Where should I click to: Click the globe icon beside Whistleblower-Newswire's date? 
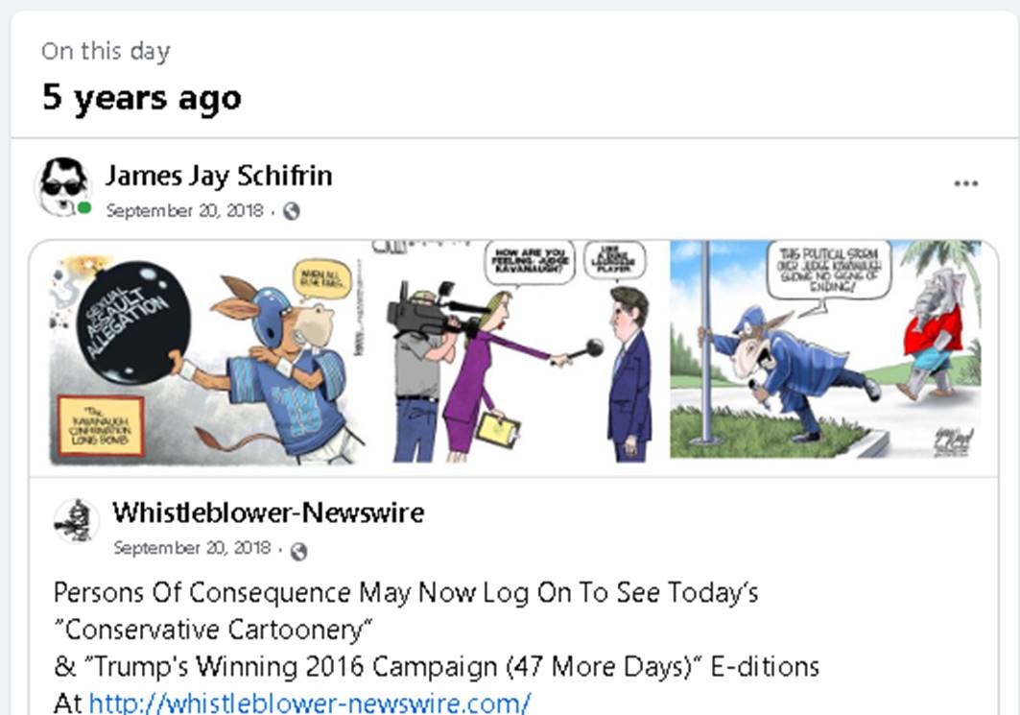click(298, 551)
